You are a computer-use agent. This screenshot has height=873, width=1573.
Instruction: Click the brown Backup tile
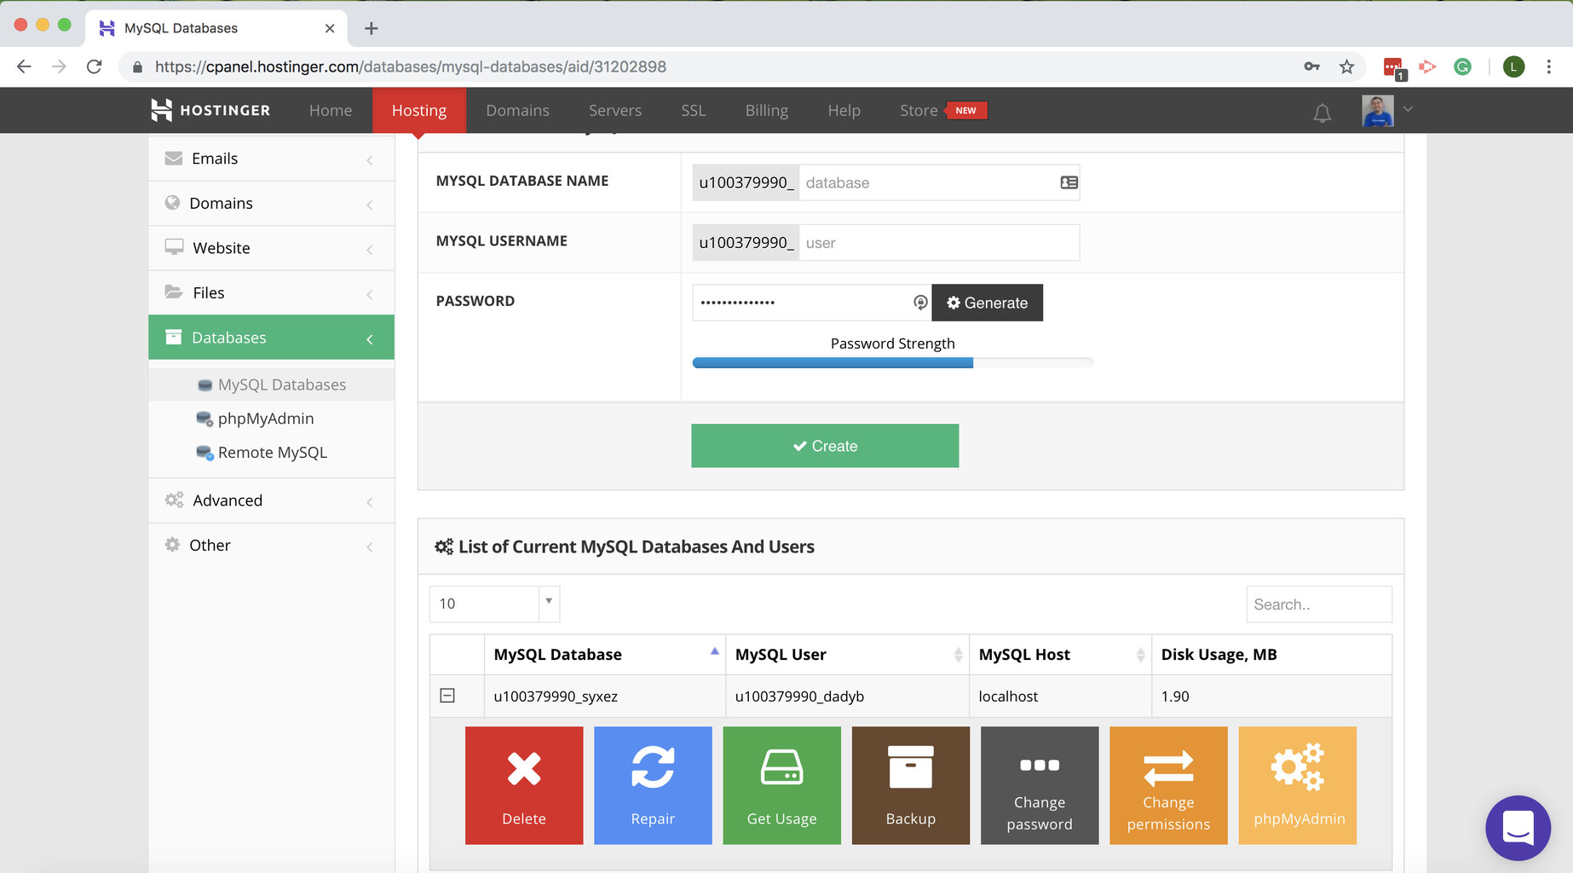pyautogui.click(x=910, y=785)
